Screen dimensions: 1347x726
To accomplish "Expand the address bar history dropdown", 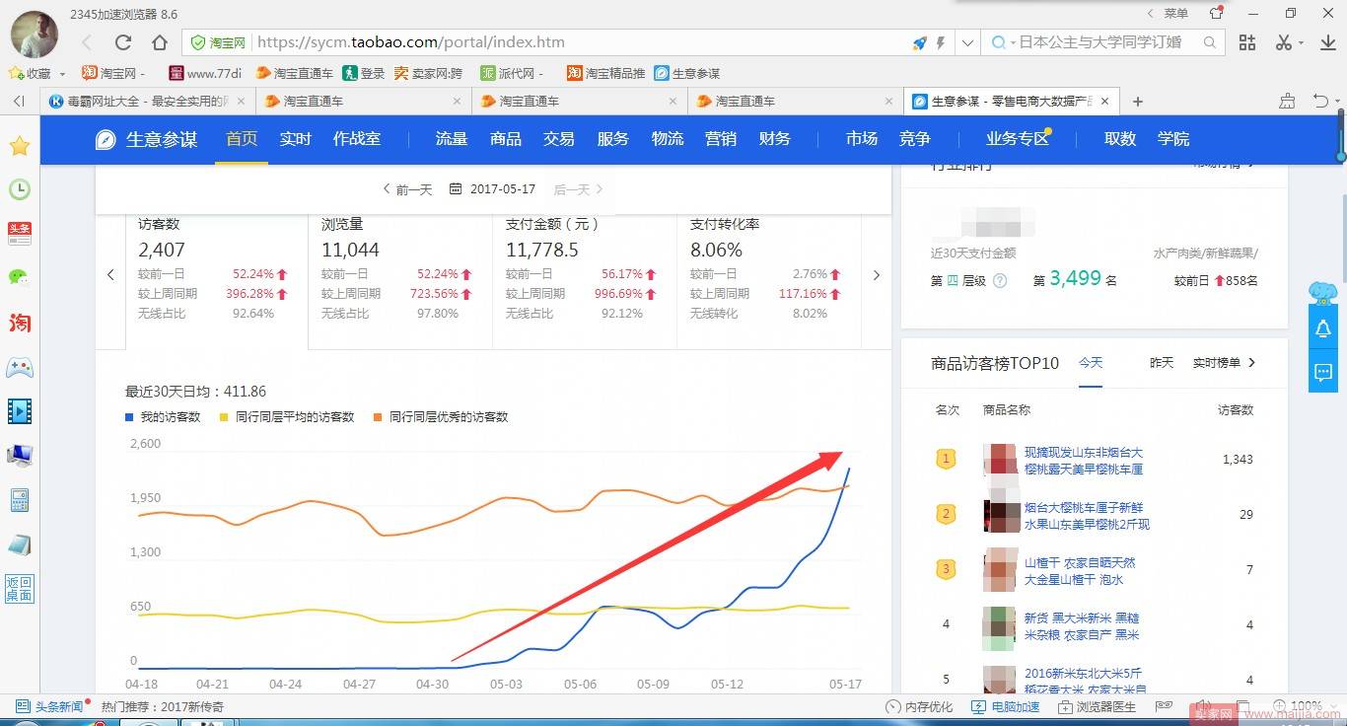I will point(968,42).
